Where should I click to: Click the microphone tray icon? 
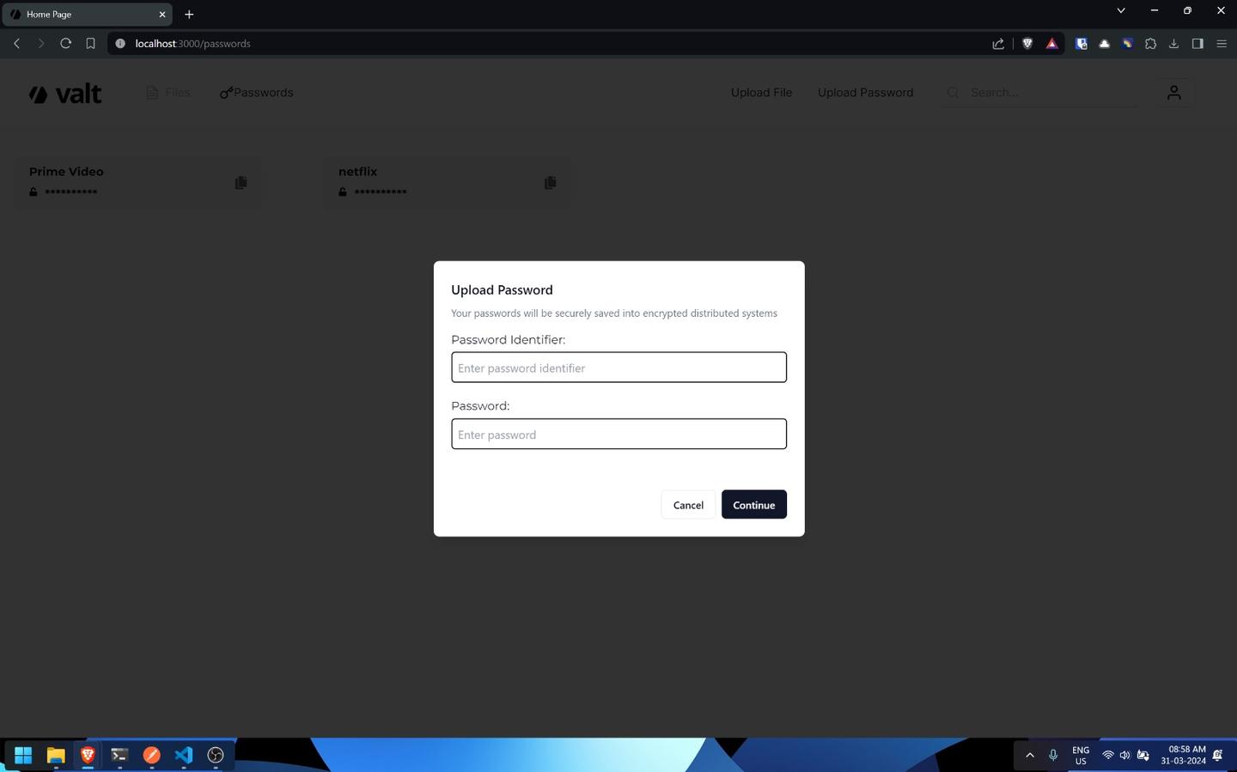(x=1053, y=755)
